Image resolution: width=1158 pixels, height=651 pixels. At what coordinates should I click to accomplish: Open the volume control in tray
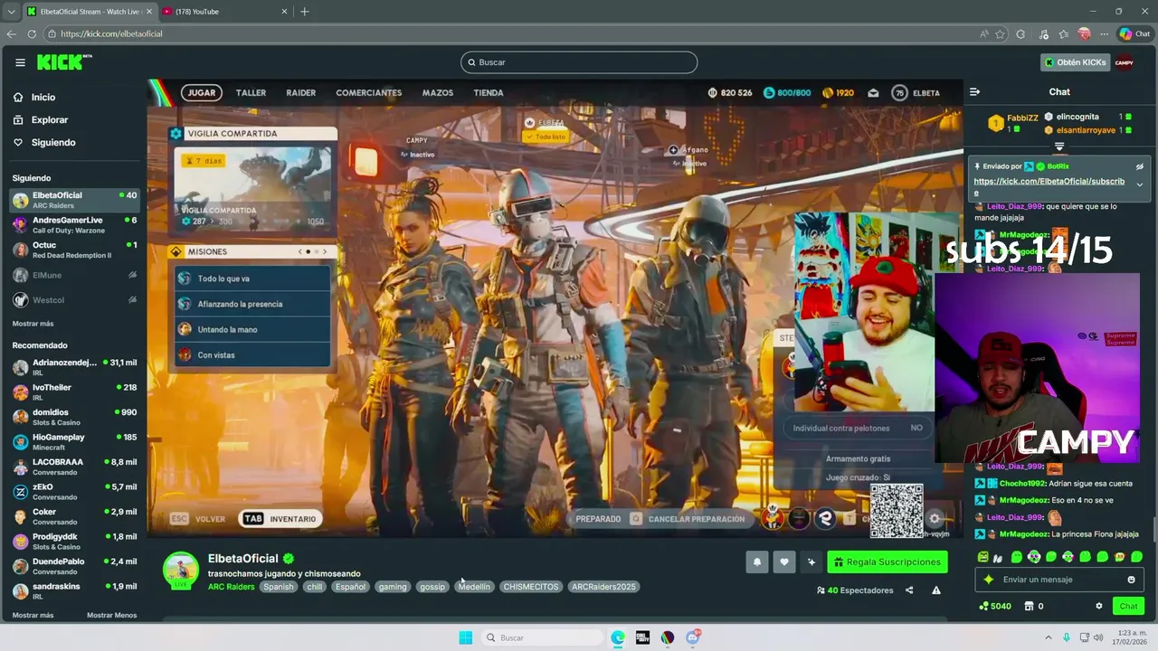[x=1098, y=637]
